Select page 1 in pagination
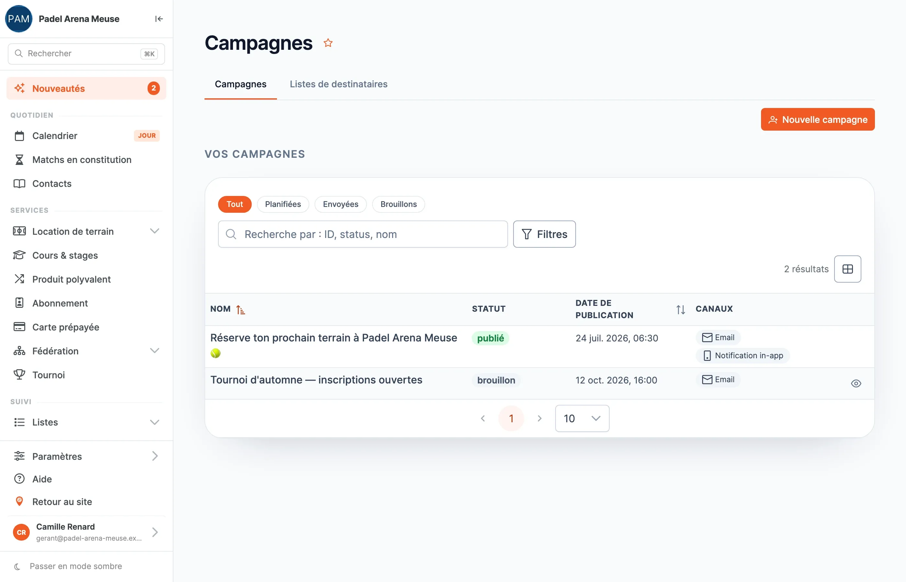This screenshot has height=582, width=906. click(511, 418)
